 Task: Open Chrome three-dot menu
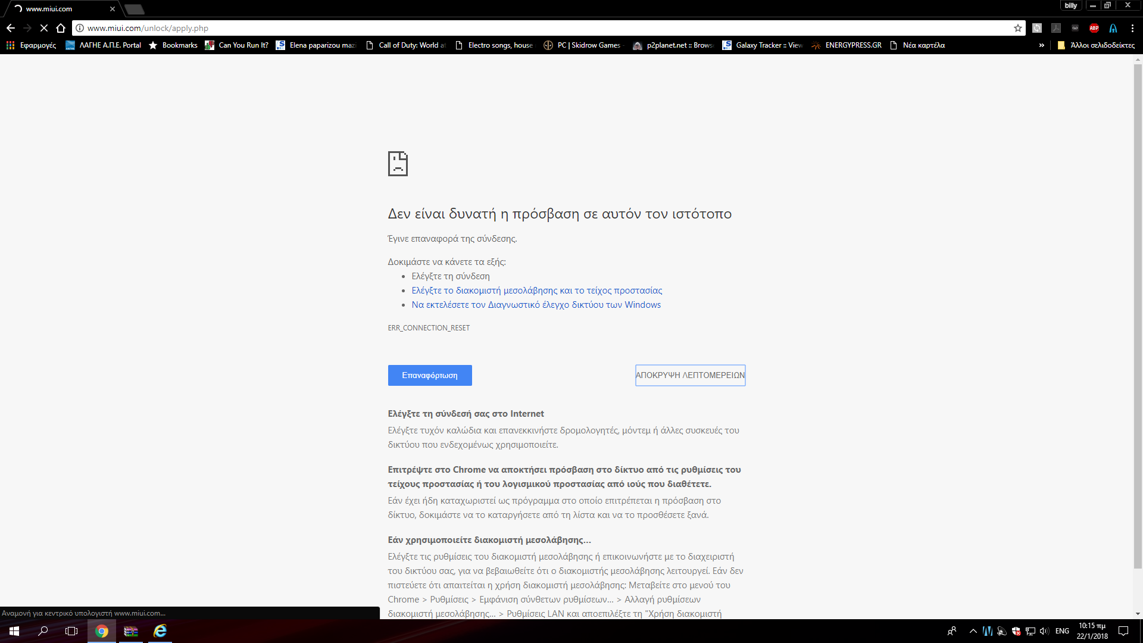point(1132,28)
